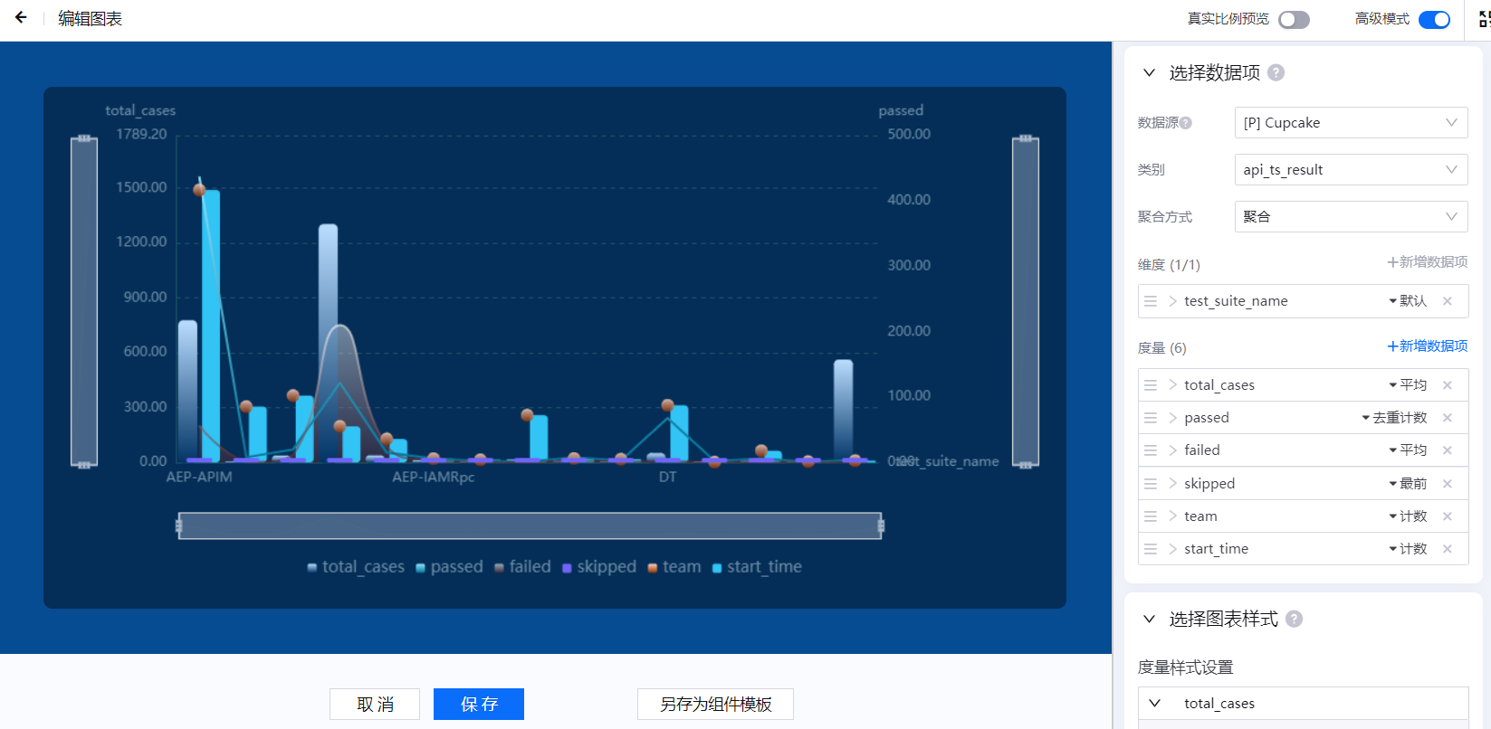Open help icon next to 选择图表样式
Viewport: 1491px width, 729px height.
[1295, 619]
